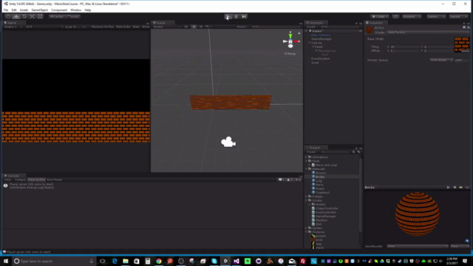The image size is (473, 266).
Task: Select the camera icon in Scene view
Action: tap(228, 142)
